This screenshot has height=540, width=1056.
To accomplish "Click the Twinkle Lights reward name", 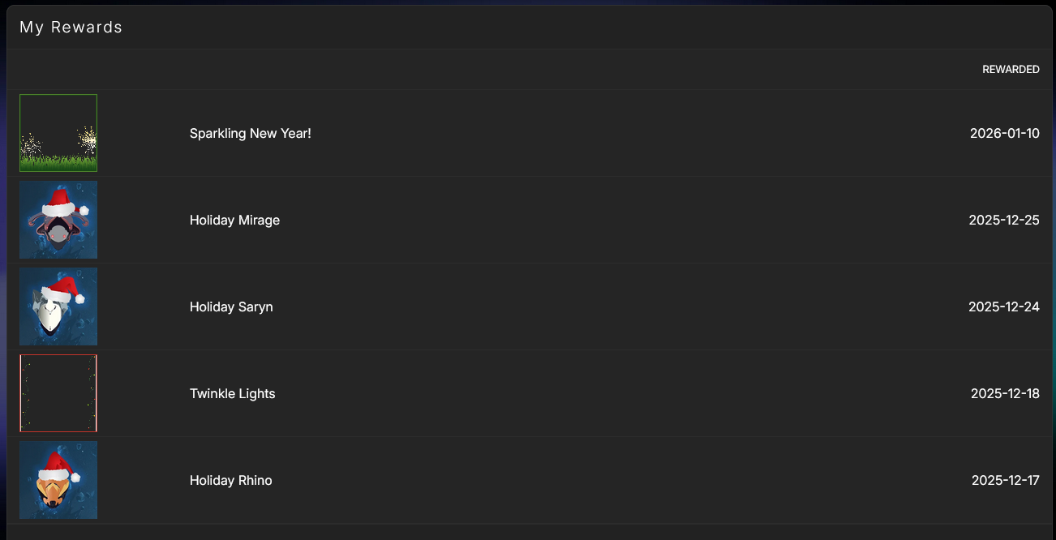I will tap(232, 393).
